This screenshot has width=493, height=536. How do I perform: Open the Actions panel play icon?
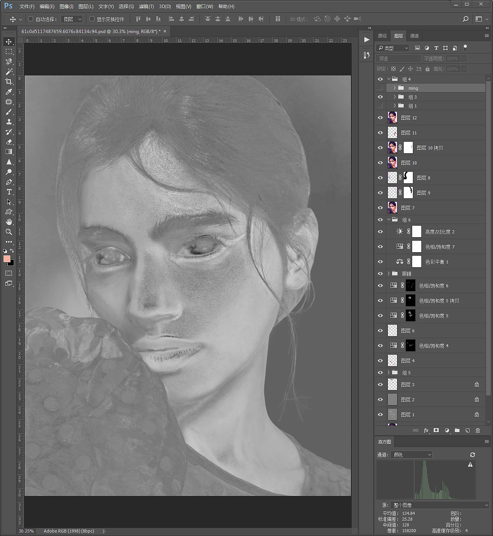pyautogui.click(x=367, y=40)
